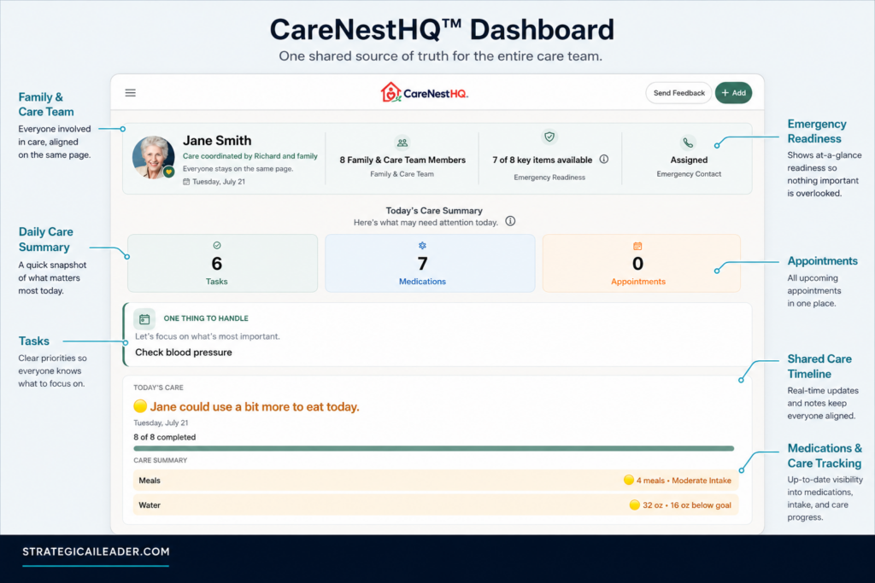Click the '8 of 8 completed' label

point(165,437)
